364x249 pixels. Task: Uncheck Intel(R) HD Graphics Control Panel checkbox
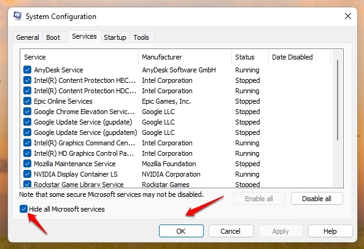coord(27,153)
